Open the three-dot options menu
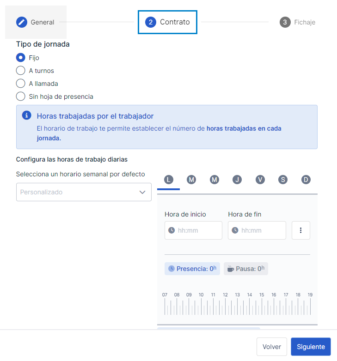 tap(300, 230)
